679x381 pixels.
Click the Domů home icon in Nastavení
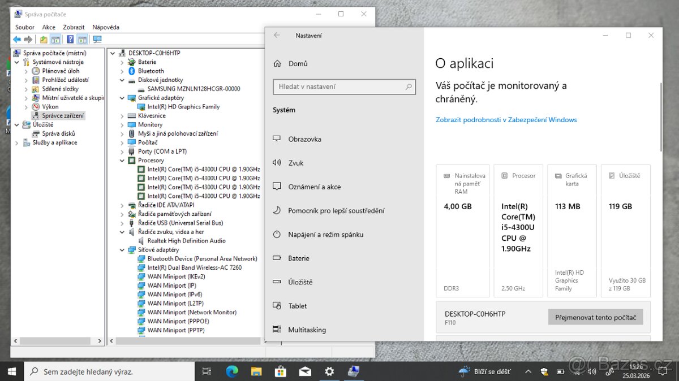pyautogui.click(x=277, y=63)
